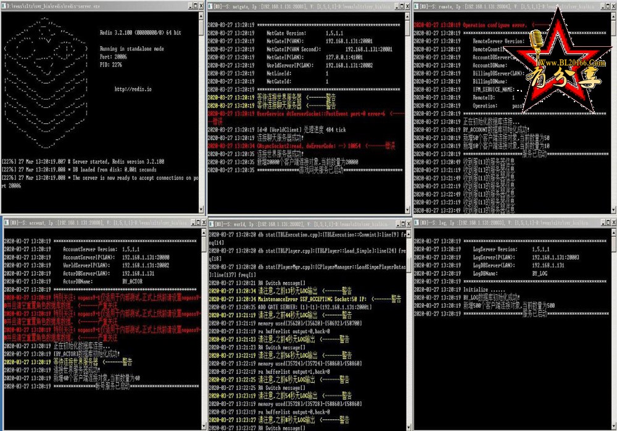Click the "Running in standalone mode" text

click(x=132, y=49)
